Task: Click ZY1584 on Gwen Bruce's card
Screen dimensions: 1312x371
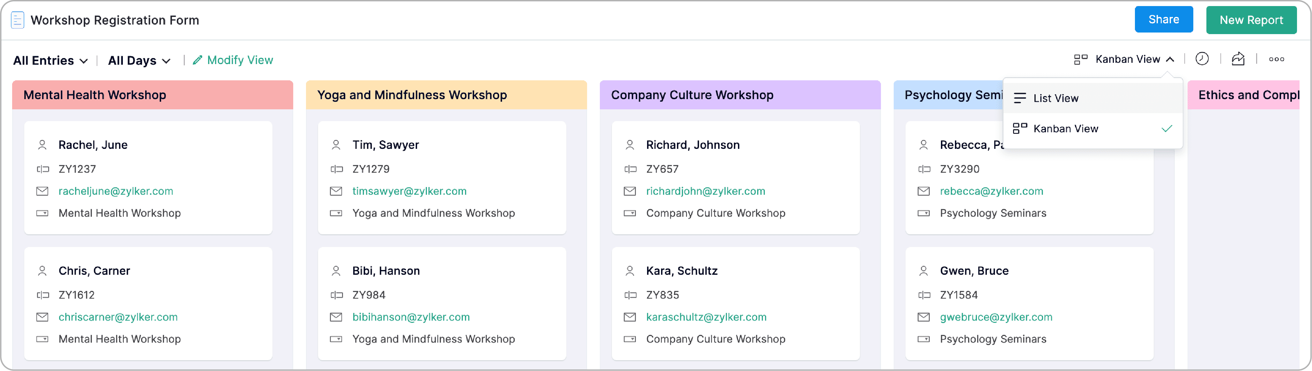Action: pyautogui.click(x=958, y=295)
